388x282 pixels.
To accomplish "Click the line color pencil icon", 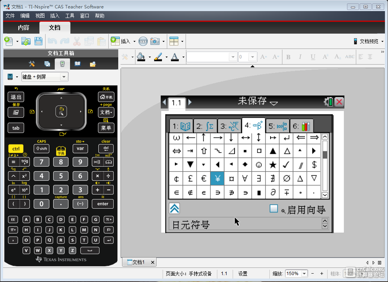I will [x=158, y=57].
